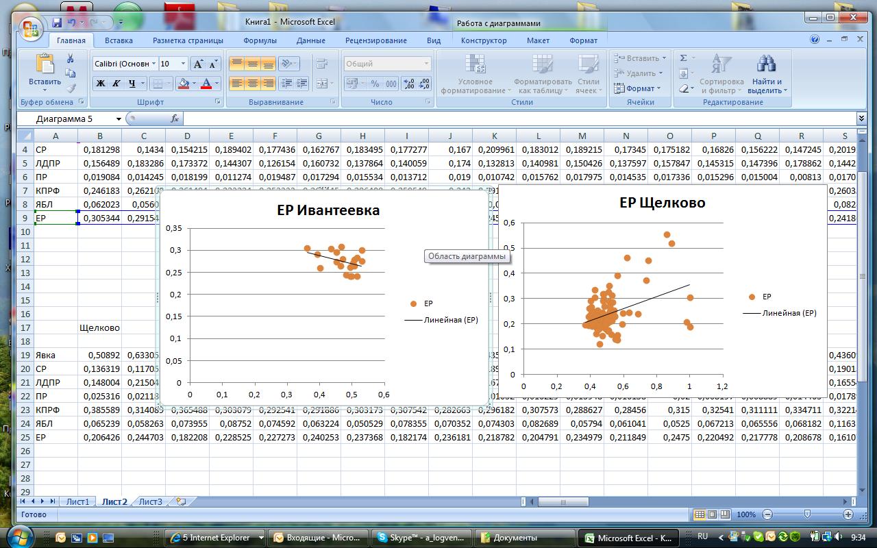Click the insert new worksheet tab icon
Viewport: 877px width, 548px height.
pos(180,501)
